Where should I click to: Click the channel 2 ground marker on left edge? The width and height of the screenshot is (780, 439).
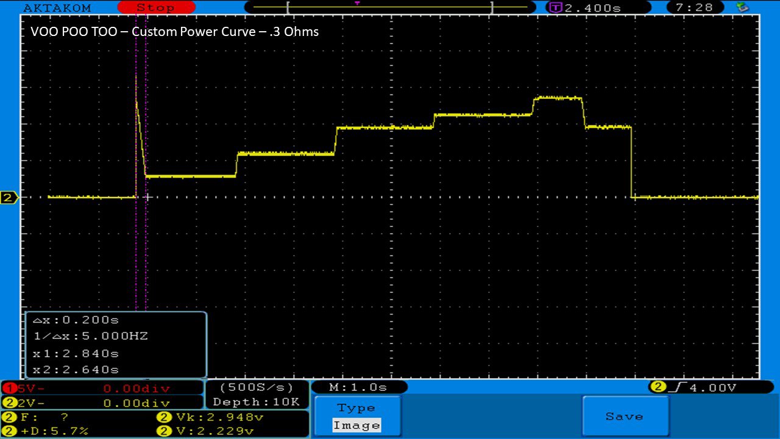tap(9, 198)
